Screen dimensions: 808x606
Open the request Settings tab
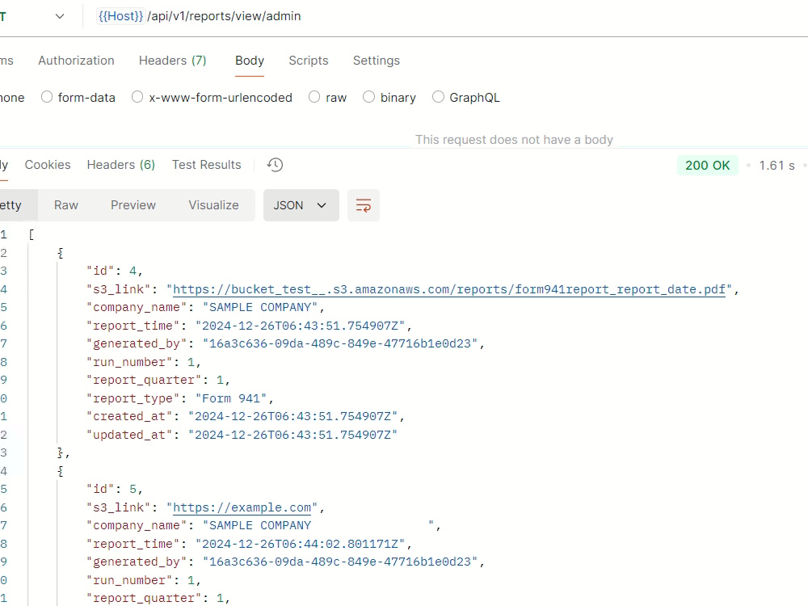point(377,61)
